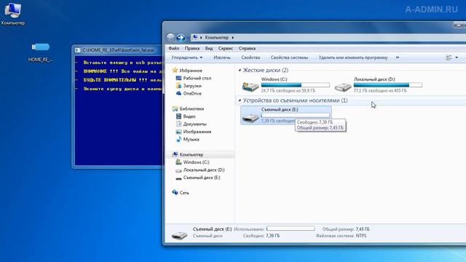Click Удалить или изменить программу
Image resolution: width=466 pixels, height=262 pixels.
pos(353,57)
